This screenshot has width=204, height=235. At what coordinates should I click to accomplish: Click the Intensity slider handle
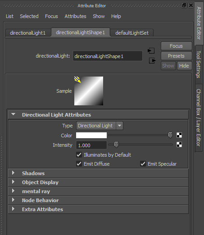tap(116, 145)
